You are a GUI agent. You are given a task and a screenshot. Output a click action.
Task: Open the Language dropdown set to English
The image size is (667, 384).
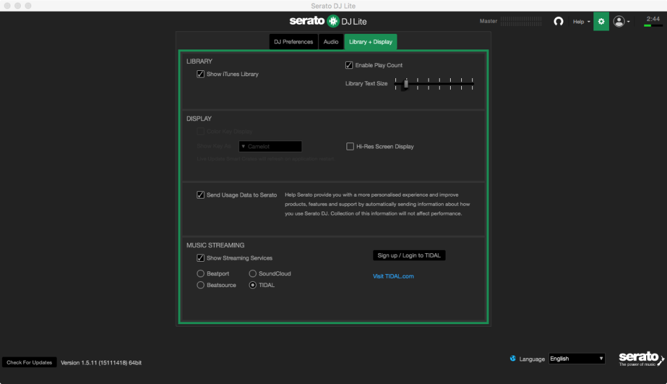point(577,359)
